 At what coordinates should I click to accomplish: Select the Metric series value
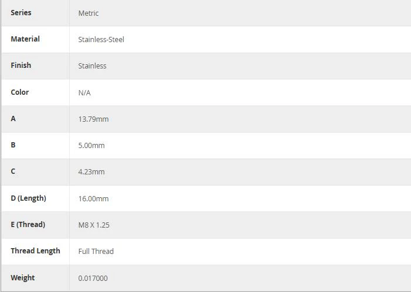(x=89, y=13)
